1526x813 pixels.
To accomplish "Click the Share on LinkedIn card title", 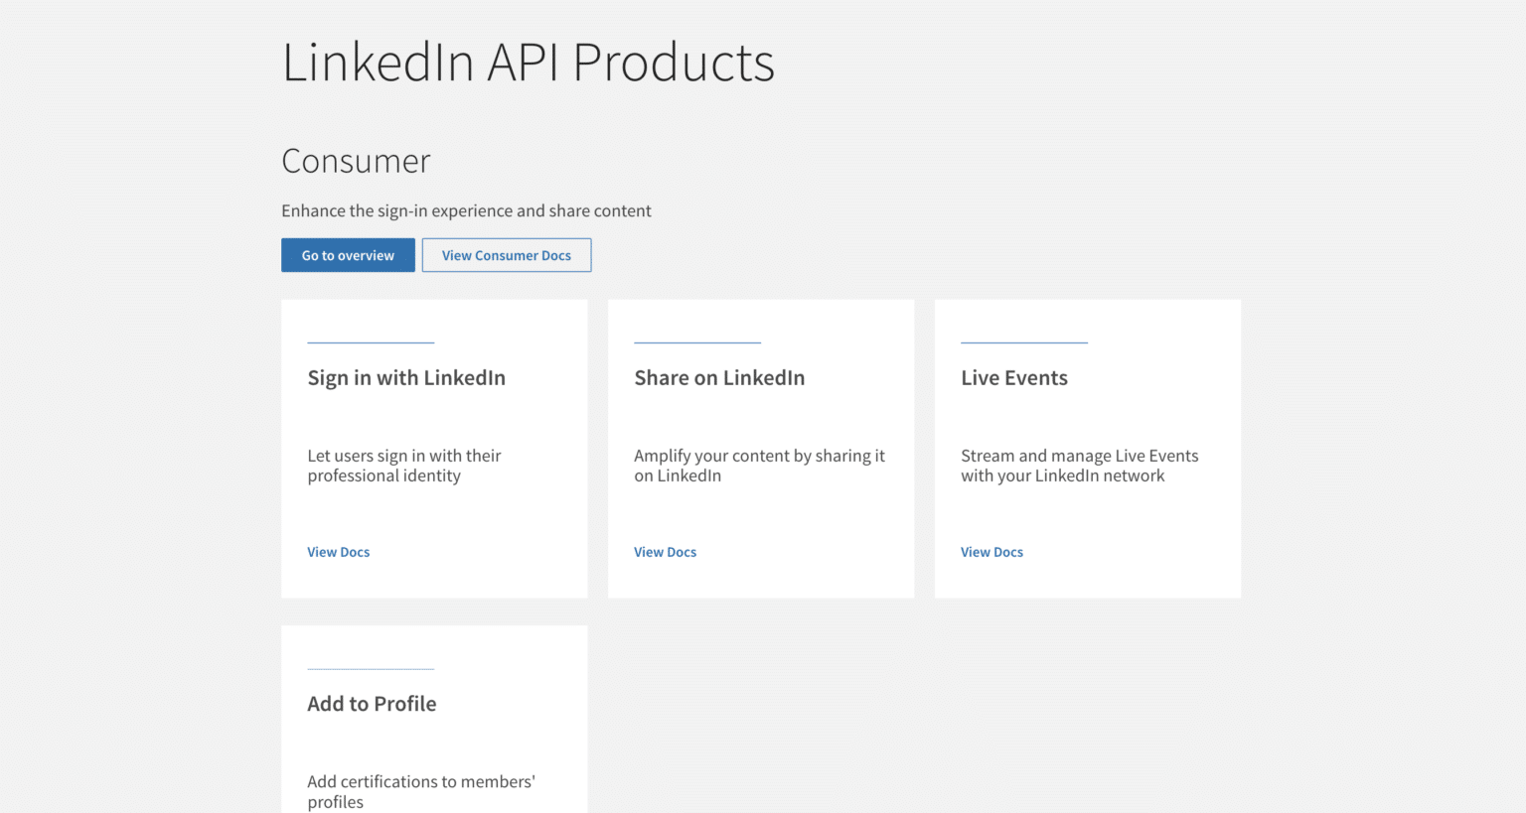I will 719,378.
